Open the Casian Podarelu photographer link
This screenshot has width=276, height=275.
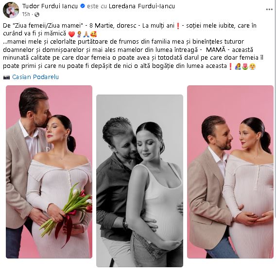click(35, 77)
